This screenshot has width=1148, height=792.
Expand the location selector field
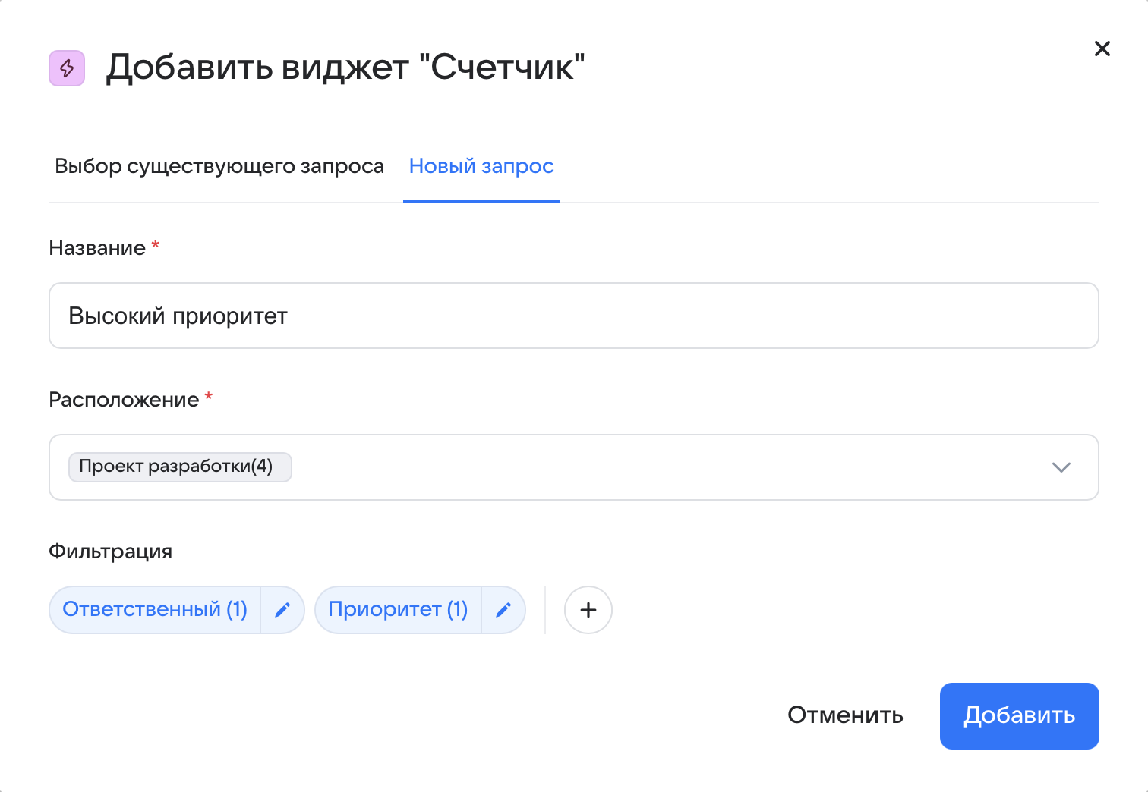point(607,467)
